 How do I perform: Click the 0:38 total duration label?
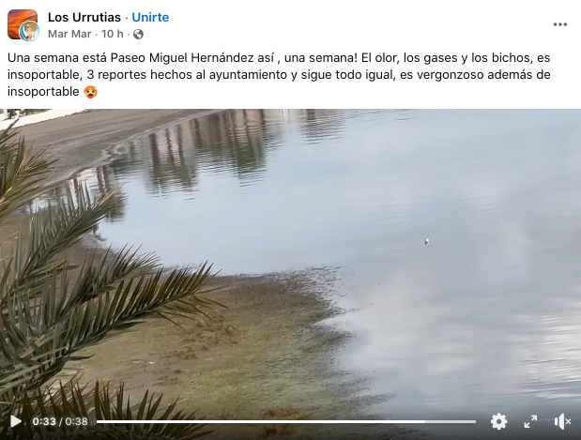point(76,421)
